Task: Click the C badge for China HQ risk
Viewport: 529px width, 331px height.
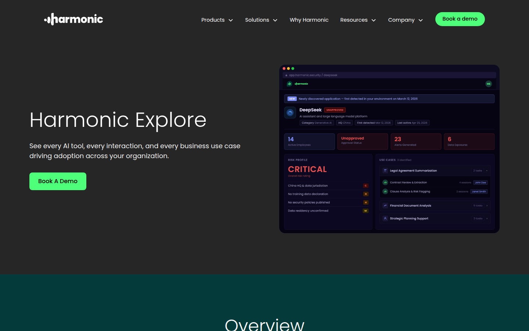Action: (366, 186)
